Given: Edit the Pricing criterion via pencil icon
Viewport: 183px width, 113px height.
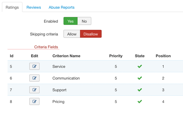Looking at the screenshot, I should point(34,102).
